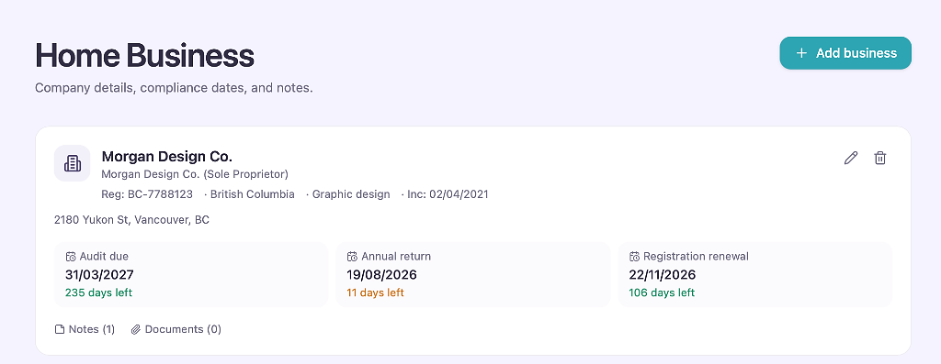Select the Home Business page heading

[x=144, y=55]
